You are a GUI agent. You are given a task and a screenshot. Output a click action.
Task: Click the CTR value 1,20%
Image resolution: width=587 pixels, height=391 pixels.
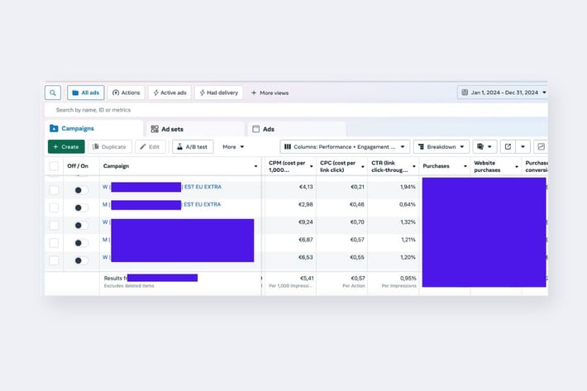(408, 257)
